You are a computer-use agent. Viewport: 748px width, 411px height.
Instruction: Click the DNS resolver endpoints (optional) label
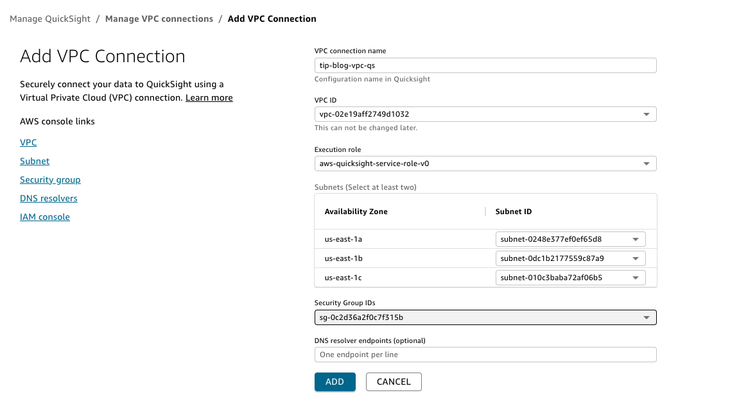(x=370, y=340)
